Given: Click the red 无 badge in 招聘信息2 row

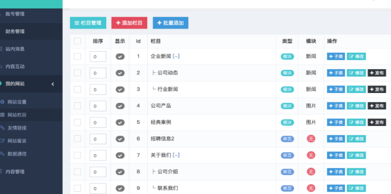Looking at the screenshot, I should point(311,139).
